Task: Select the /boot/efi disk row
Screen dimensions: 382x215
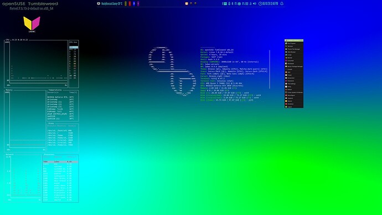Action: (60, 131)
